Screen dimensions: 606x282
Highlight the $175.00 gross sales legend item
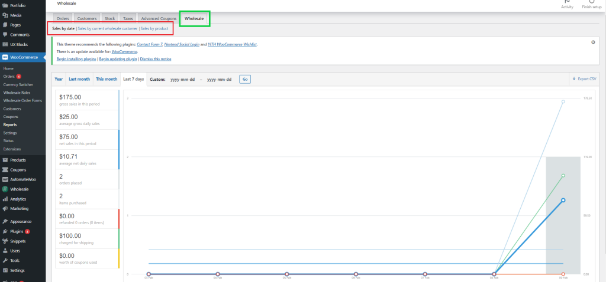coord(87,100)
